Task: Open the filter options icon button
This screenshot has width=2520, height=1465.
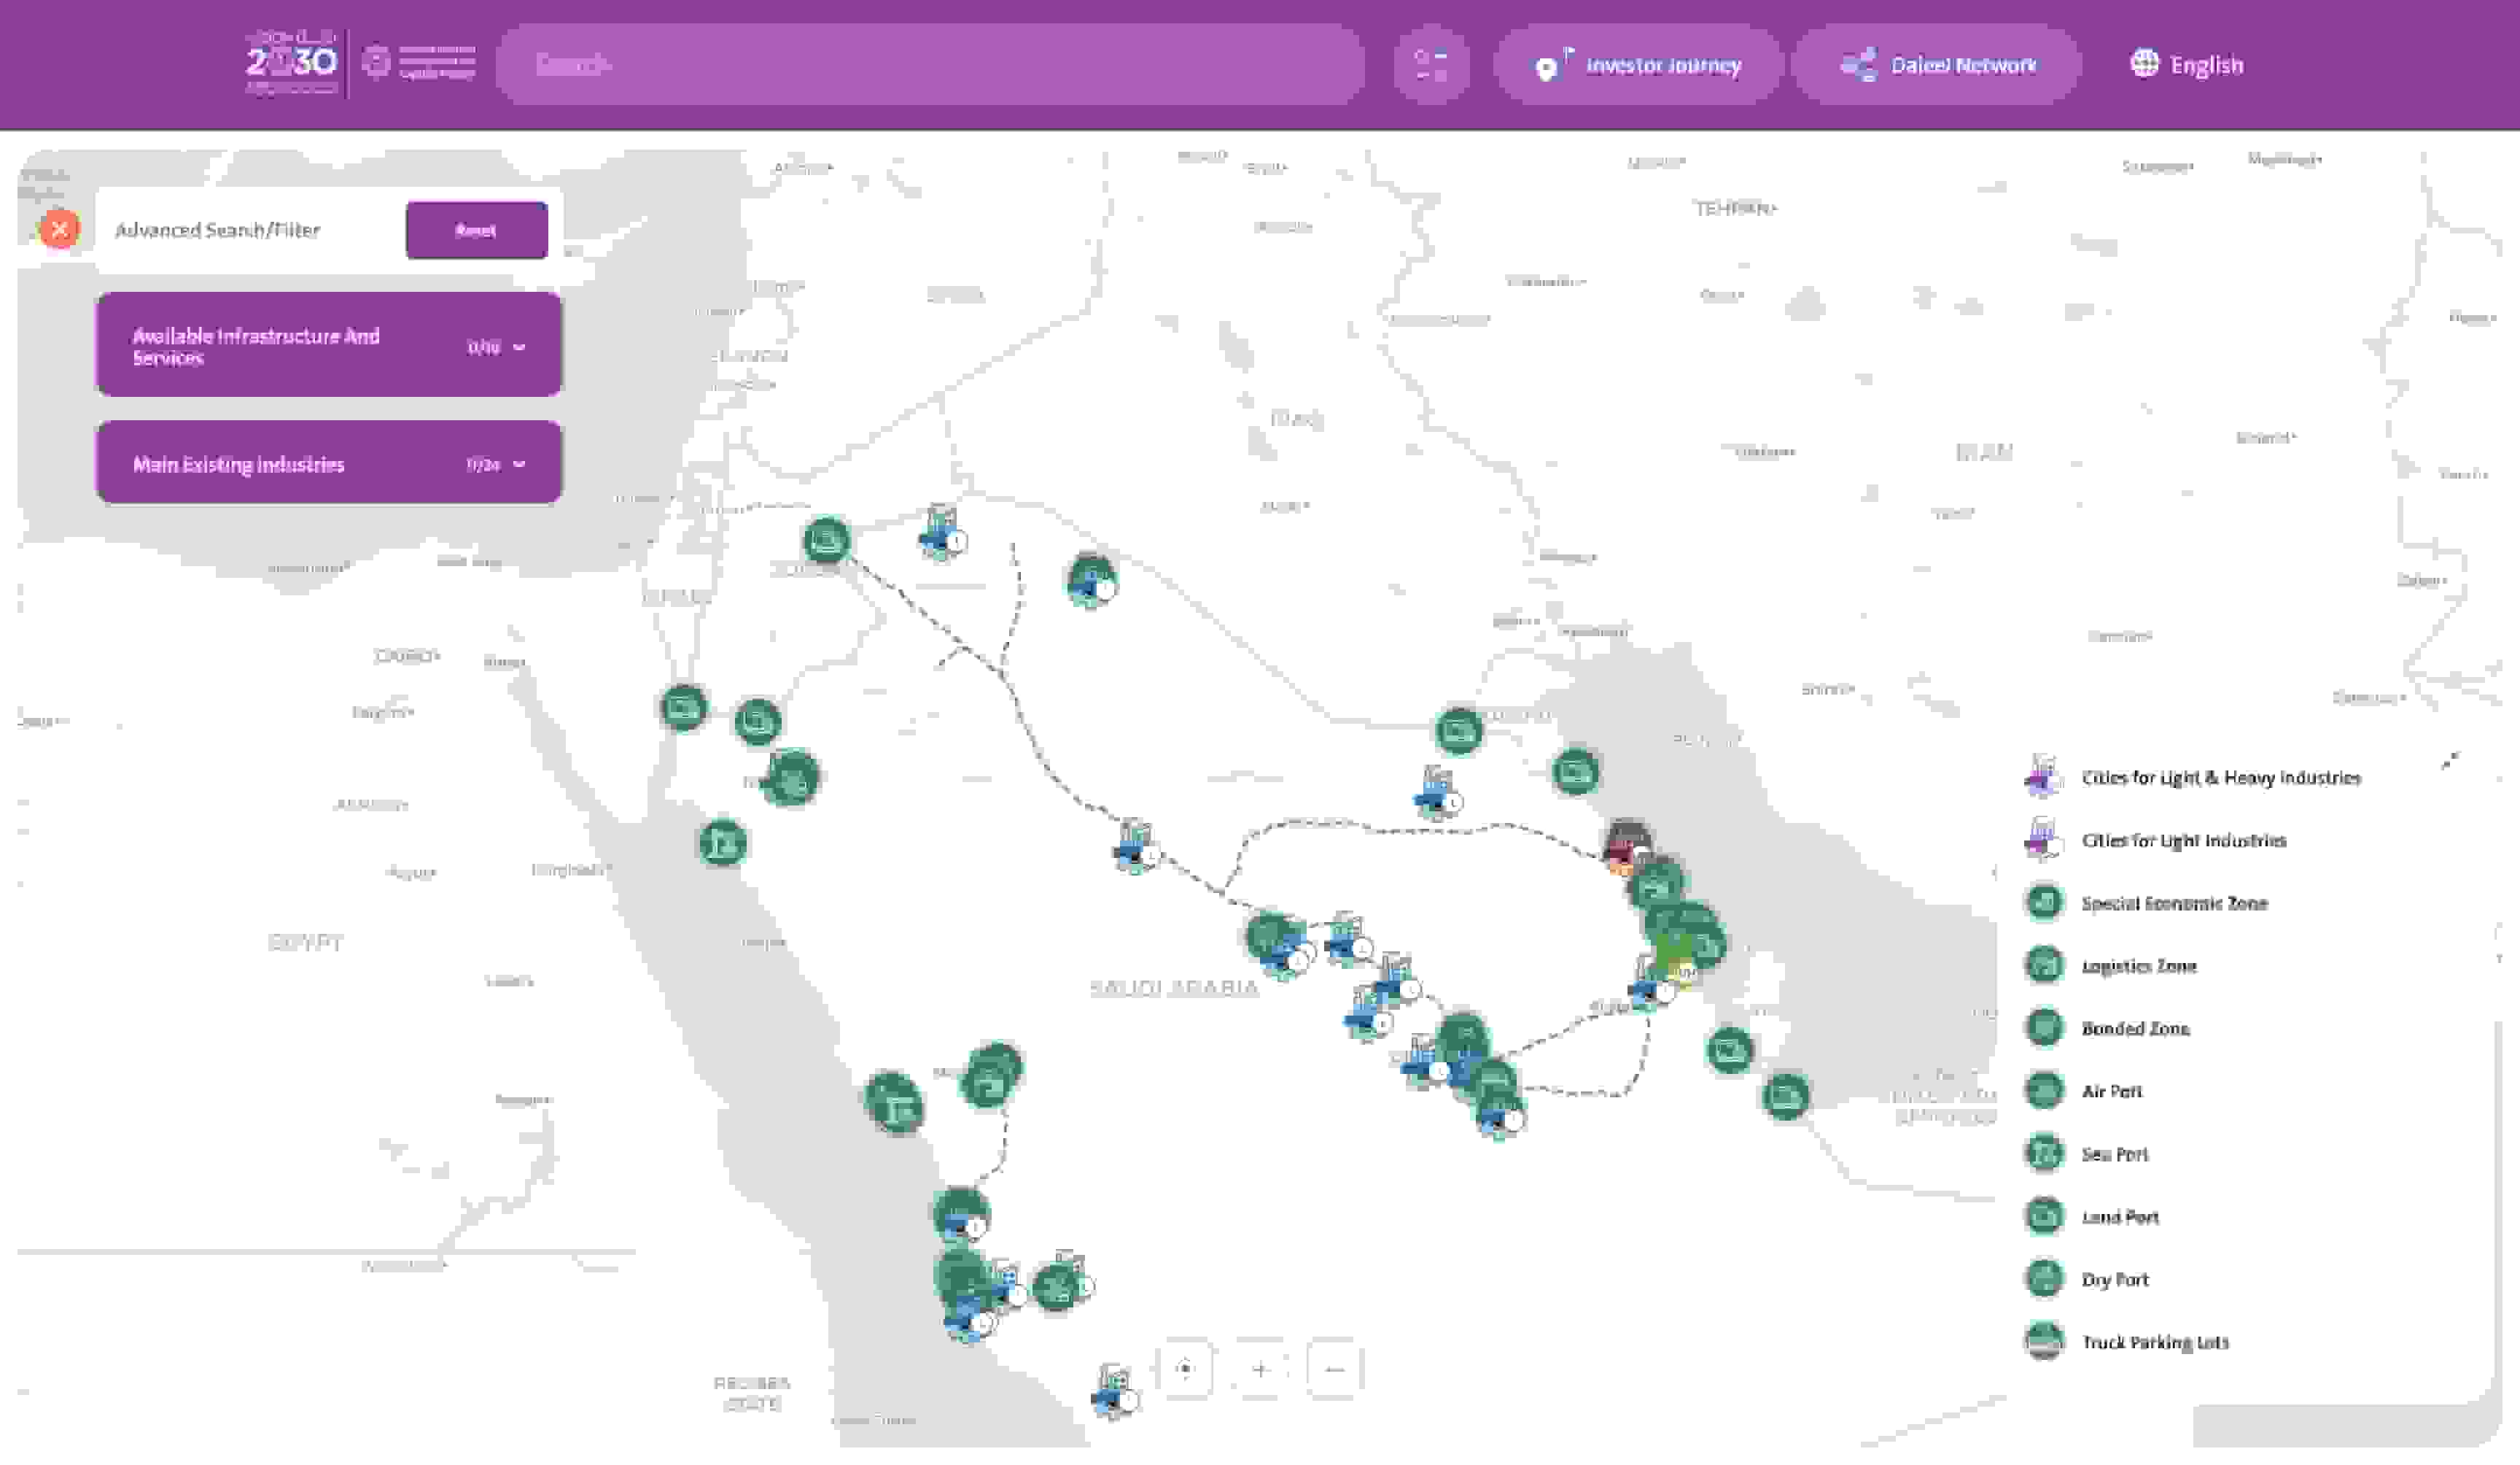Action: pyautogui.click(x=1431, y=65)
